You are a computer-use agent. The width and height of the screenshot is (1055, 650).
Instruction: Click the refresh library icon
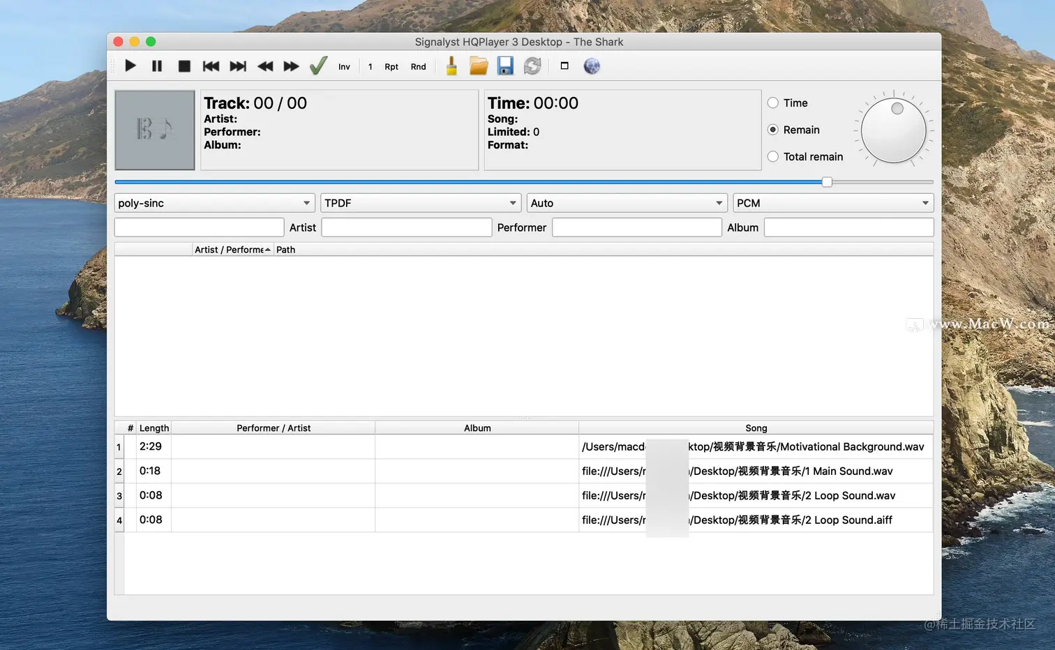[532, 66]
